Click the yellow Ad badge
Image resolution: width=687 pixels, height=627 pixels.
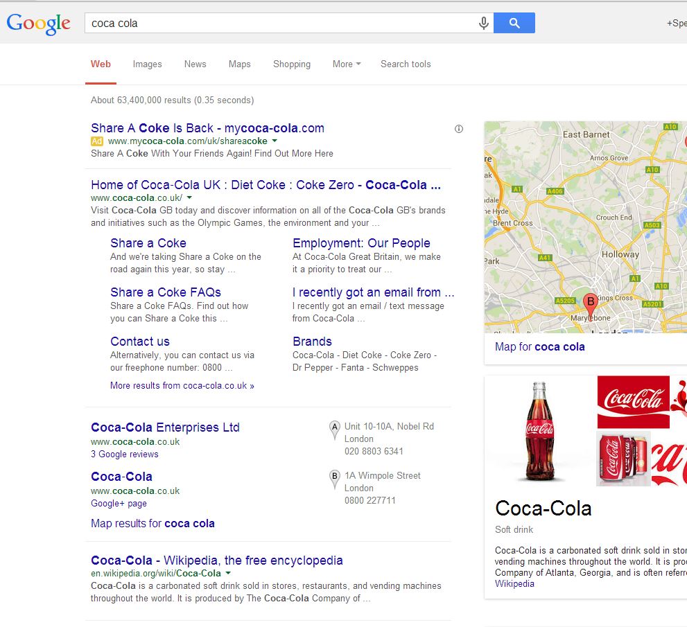[x=97, y=141]
